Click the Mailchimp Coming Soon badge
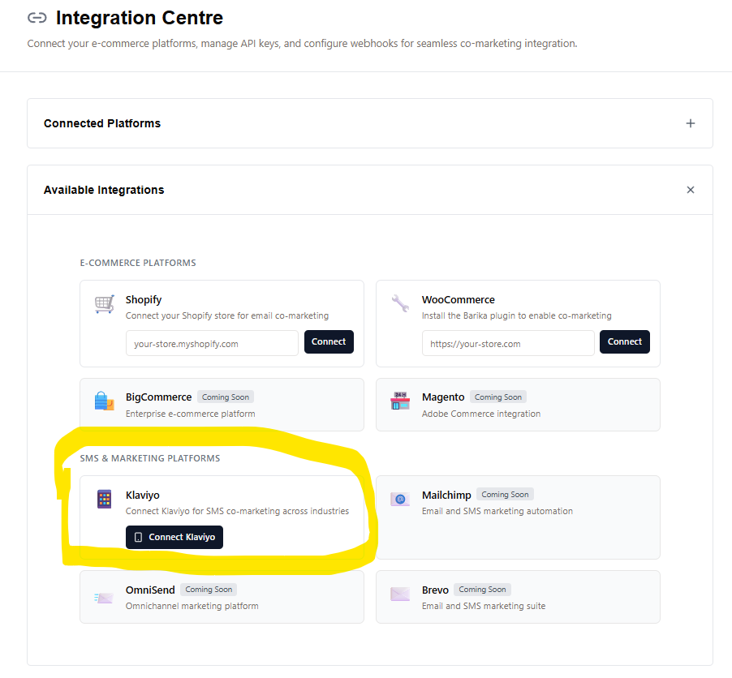The image size is (732, 678). 505,495
